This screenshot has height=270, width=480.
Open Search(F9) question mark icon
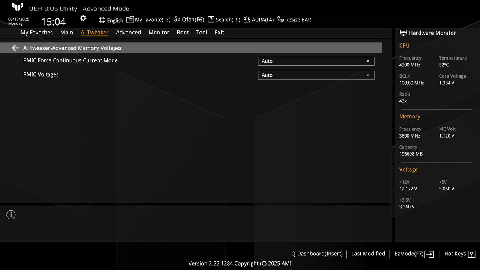pos(211,19)
